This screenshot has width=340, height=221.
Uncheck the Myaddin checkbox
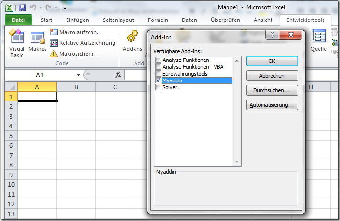tap(159, 80)
